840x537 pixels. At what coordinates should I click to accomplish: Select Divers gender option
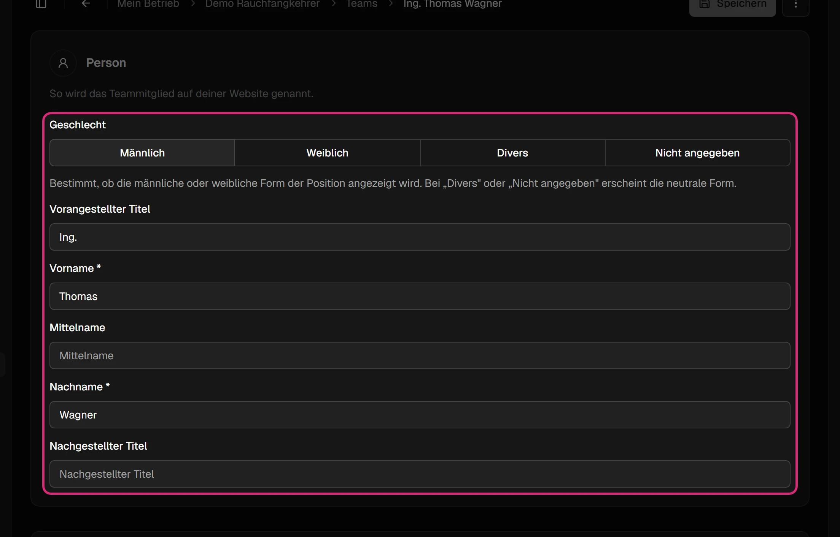click(512, 153)
